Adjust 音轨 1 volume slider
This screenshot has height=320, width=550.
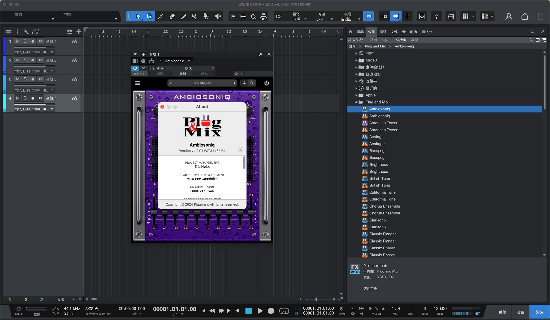[x=34, y=47]
